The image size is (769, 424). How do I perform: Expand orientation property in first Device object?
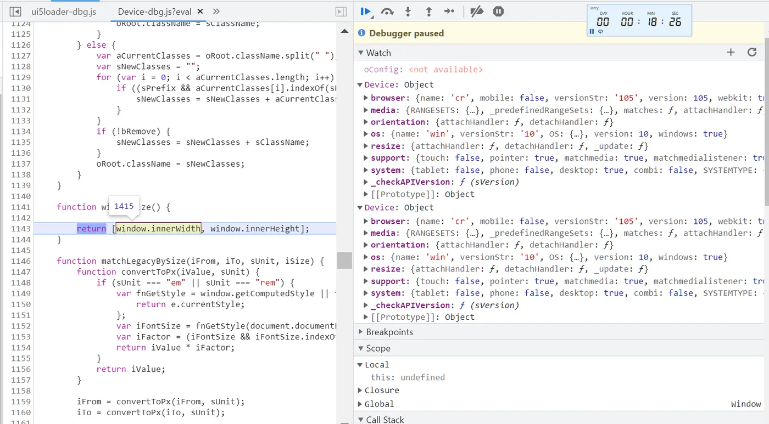[x=366, y=122]
